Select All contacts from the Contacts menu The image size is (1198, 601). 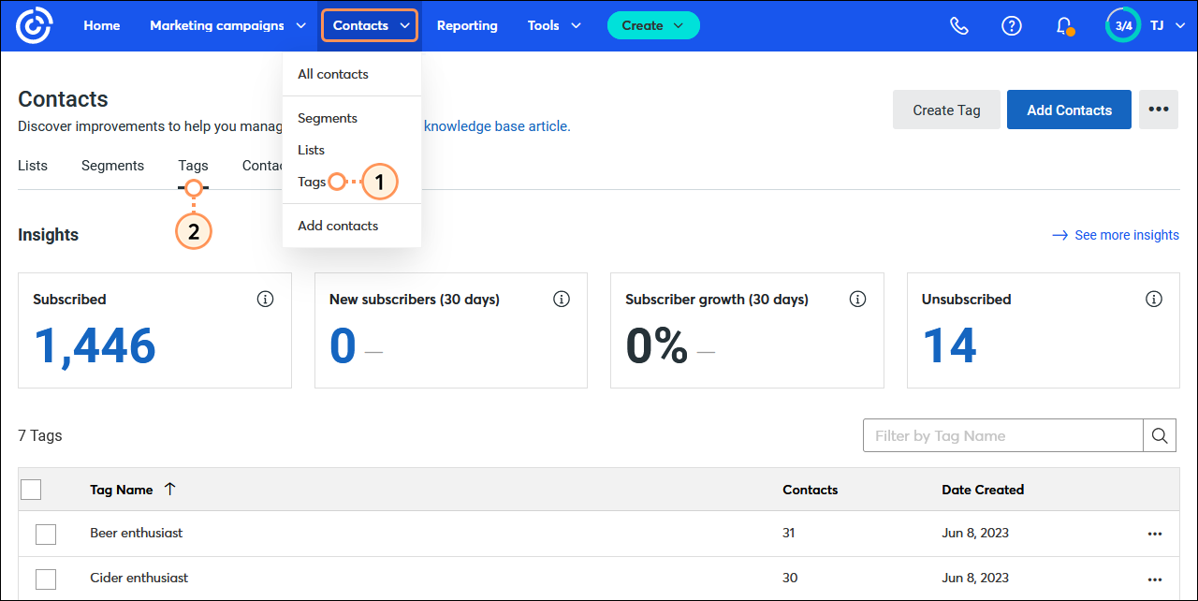332,73
